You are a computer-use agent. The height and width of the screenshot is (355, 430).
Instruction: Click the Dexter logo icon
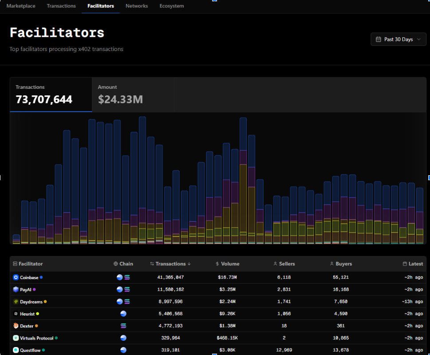pos(16,326)
